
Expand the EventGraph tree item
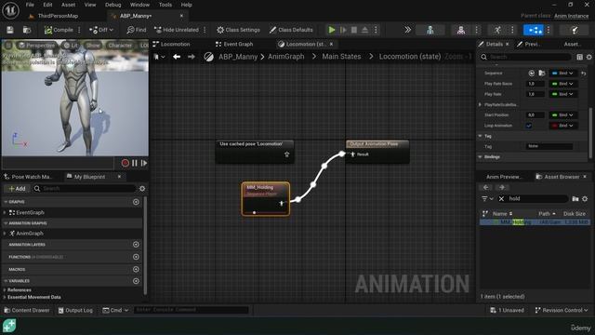(x=5, y=213)
